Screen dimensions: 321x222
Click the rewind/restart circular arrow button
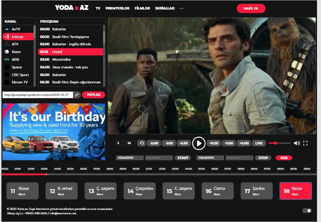(x=141, y=143)
